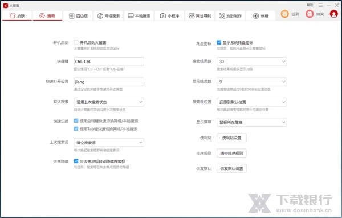Click the 显示结果数 row label
Screen dimensions: 342x218
pyautogui.click(x=202, y=82)
